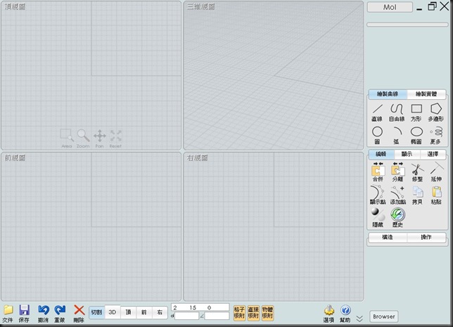Click the 隱藏 hide objects icon
Image resolution: width=453 pixels, height=327 pixels.
click(x=378, y=217)
